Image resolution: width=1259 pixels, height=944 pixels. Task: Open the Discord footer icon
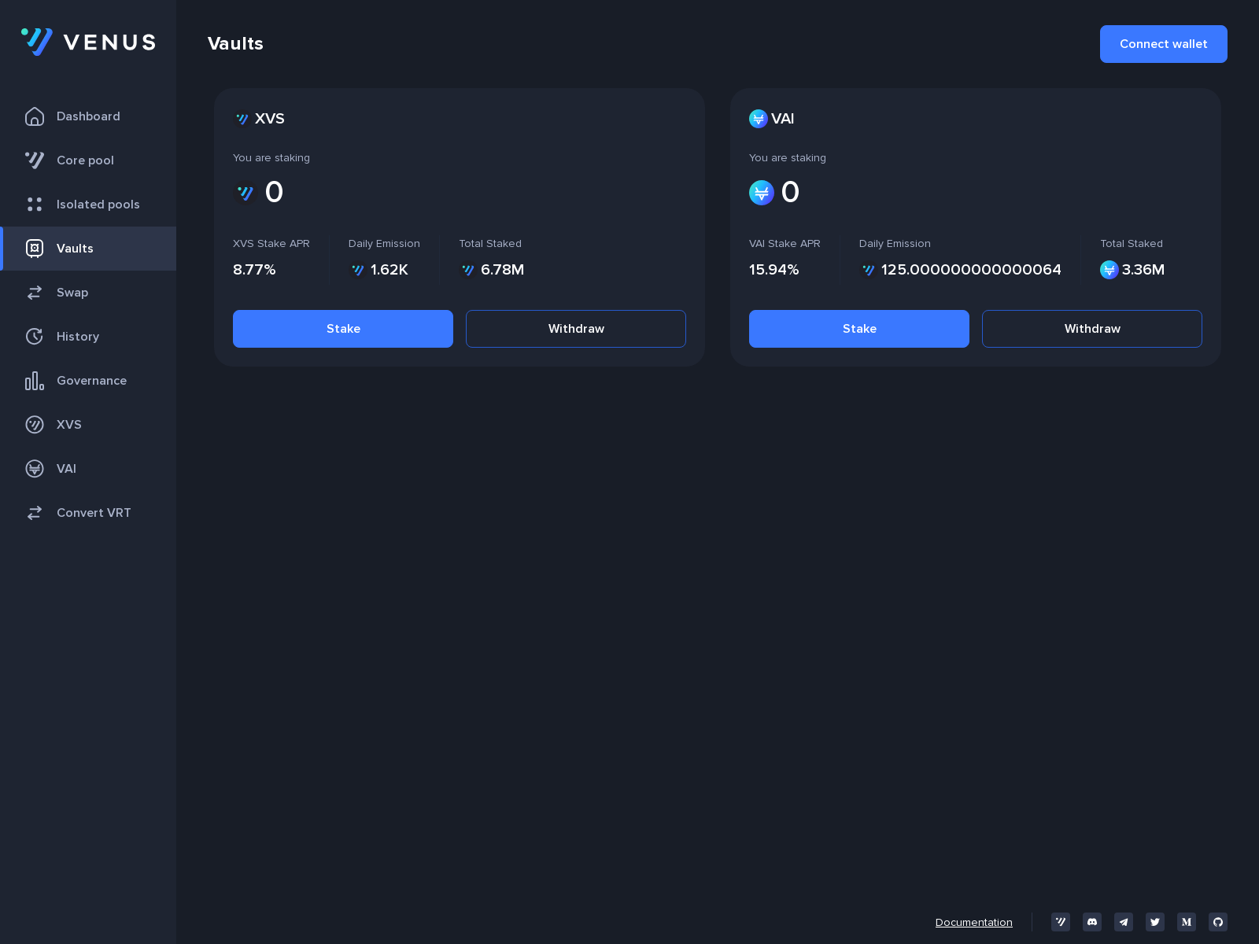(x=1092, y=922)
